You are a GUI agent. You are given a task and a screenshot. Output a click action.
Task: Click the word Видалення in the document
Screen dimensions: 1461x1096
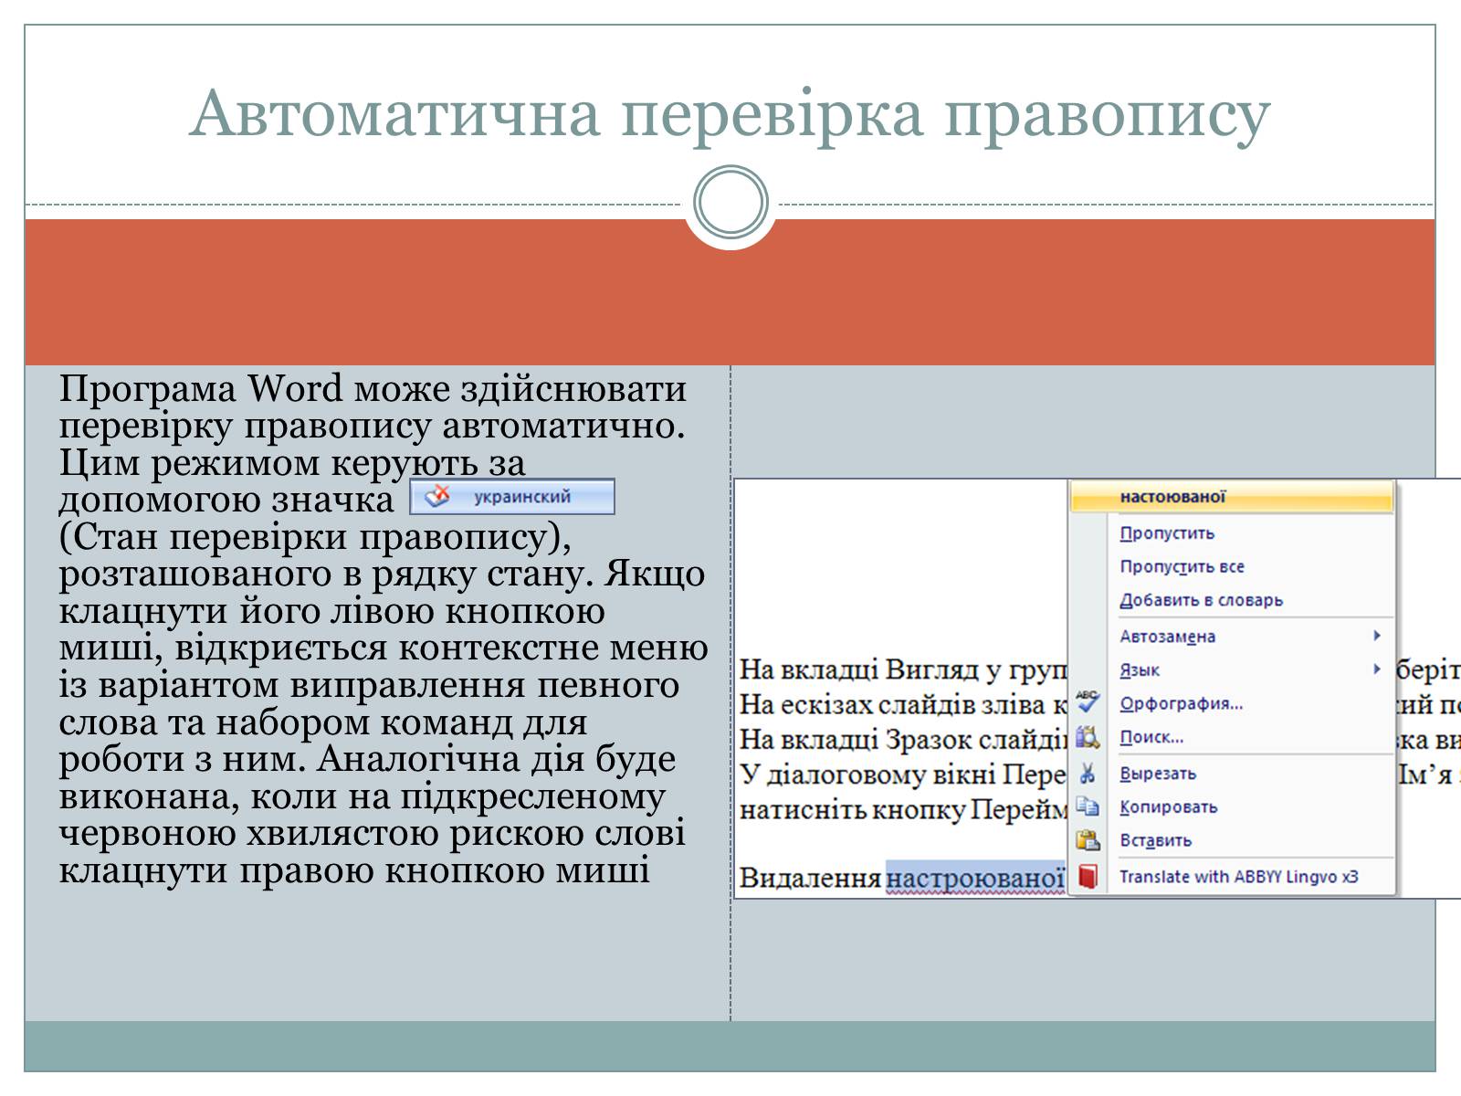pyautogui.click(x=810, y=879)
